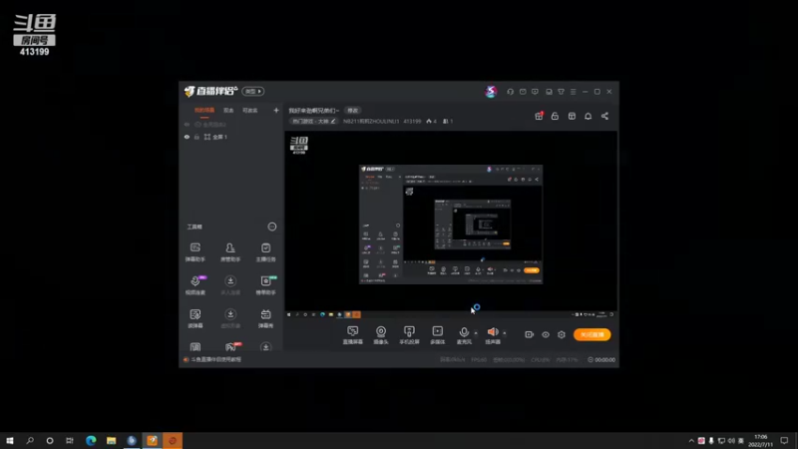The height and width of the screenshot is (449, 798).
Task: Add a 摄像头 camera source
Action: click(381, 335)
